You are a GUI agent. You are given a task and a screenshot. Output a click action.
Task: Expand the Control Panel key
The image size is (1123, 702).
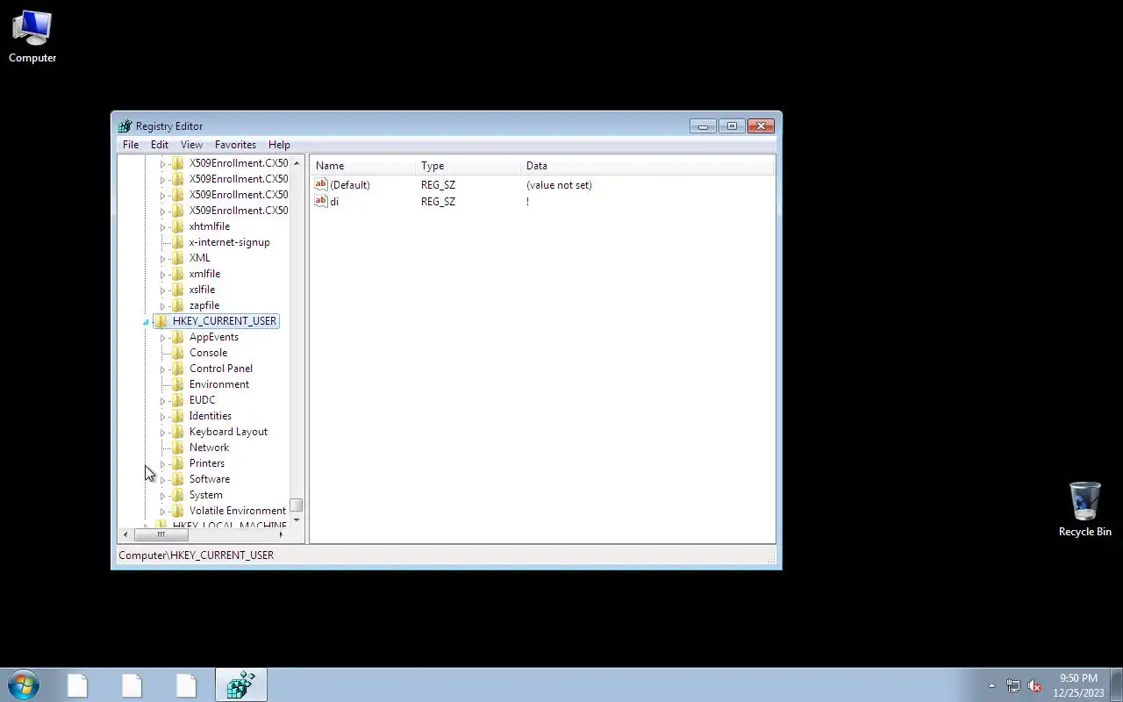pyautogui.click(x=162, y=369)
